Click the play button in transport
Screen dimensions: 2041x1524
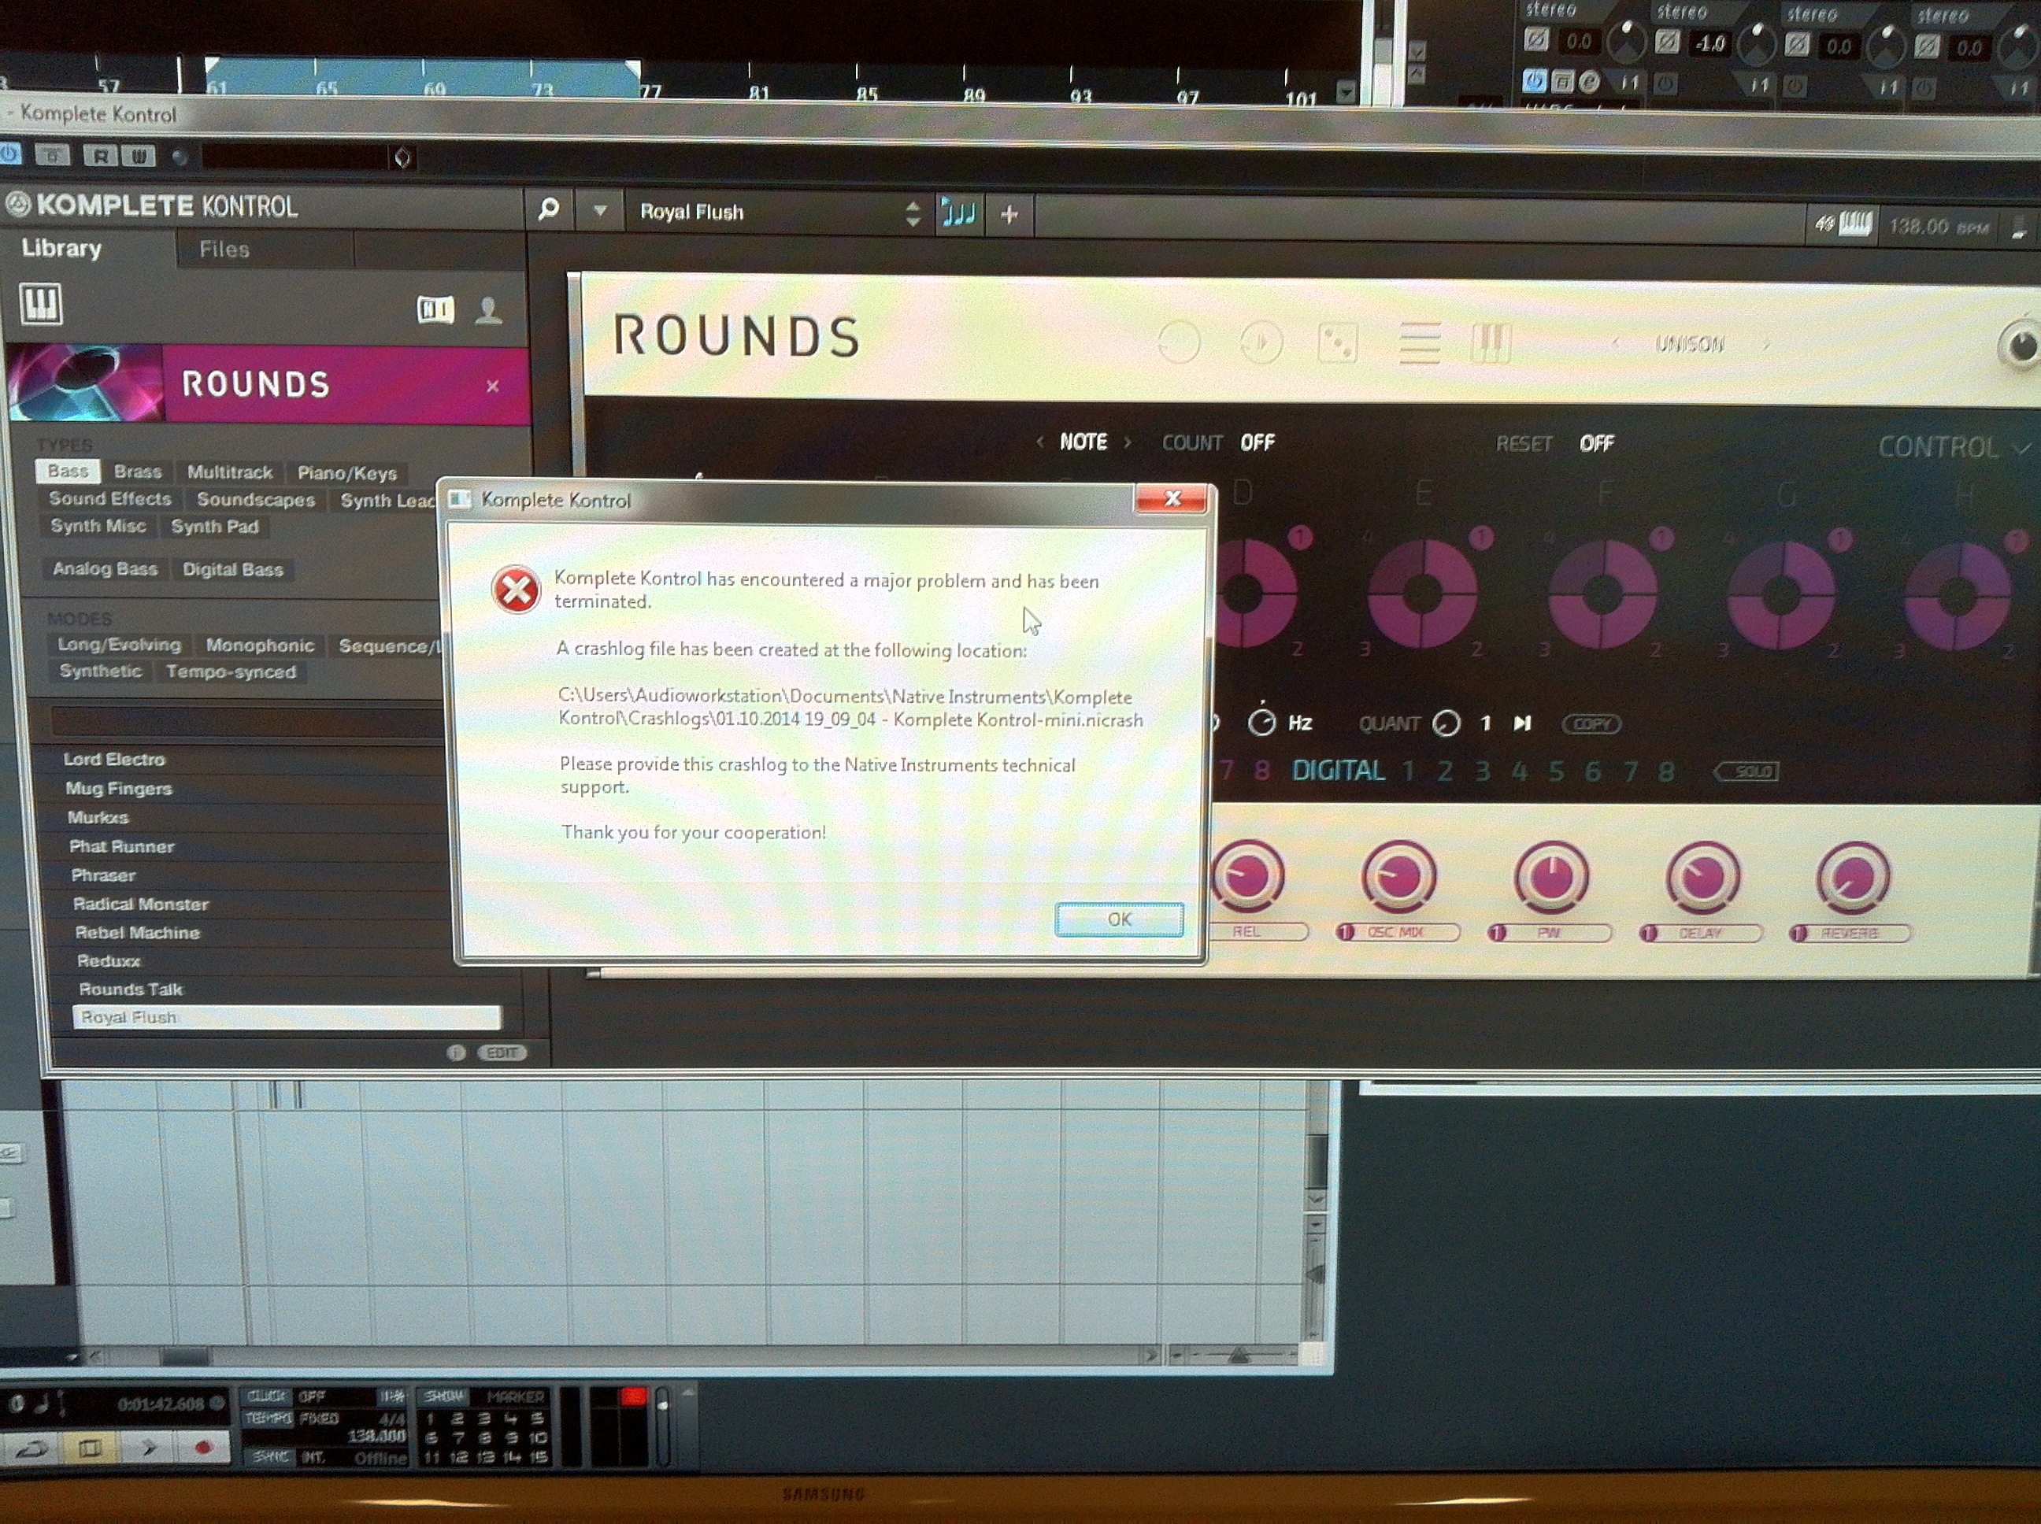coord(149,1448)
